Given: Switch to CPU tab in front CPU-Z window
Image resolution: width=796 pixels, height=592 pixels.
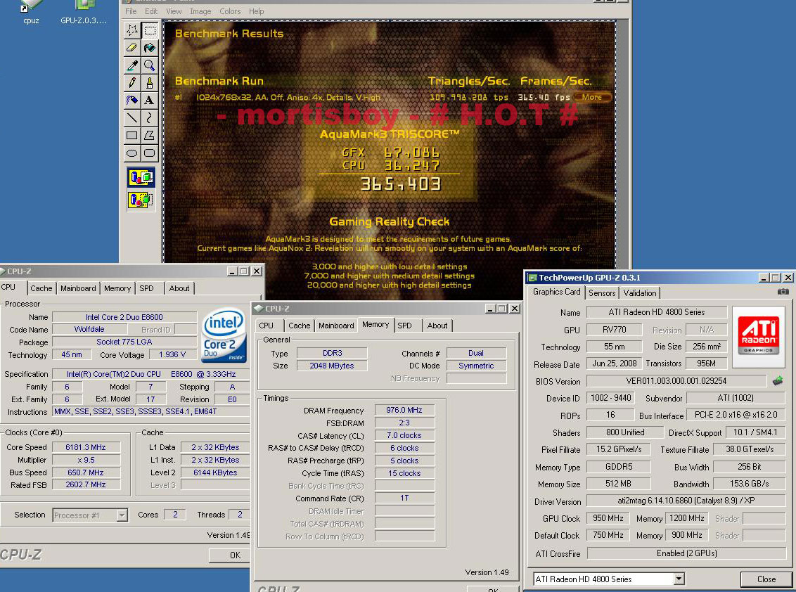Looking at the screenshot, I should click(266, 326).
